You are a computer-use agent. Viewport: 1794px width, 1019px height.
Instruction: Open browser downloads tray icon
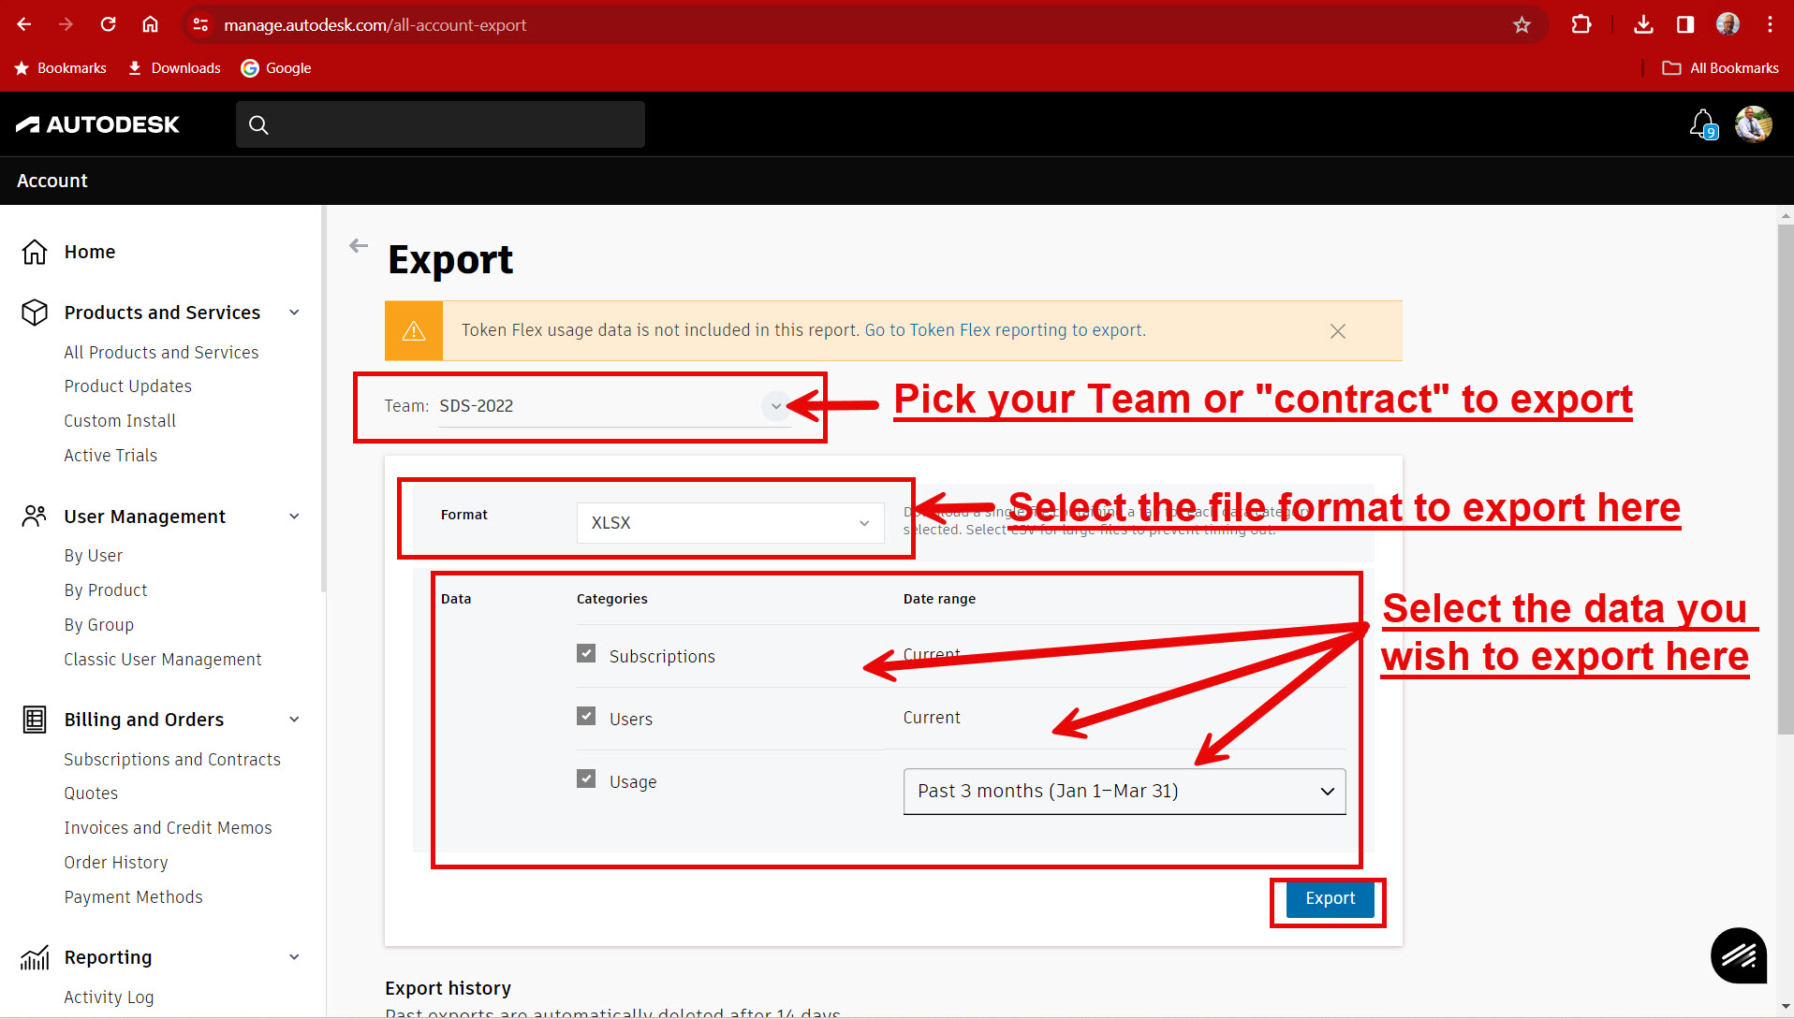click(1643, 25)
